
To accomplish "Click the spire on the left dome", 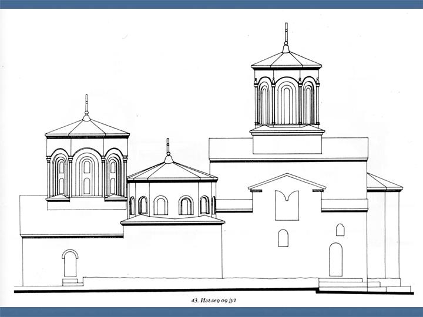I will 86,106.
